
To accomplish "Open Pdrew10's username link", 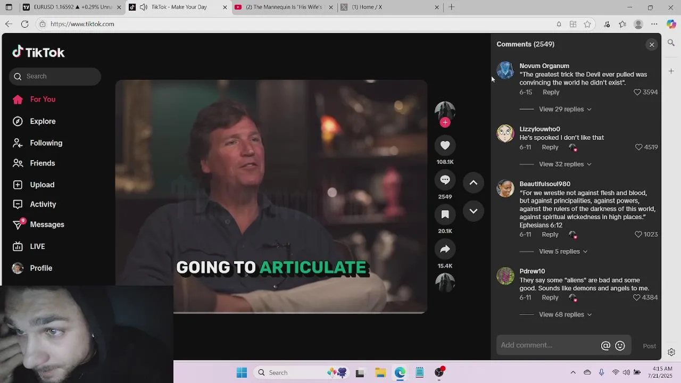I will 532,271.
